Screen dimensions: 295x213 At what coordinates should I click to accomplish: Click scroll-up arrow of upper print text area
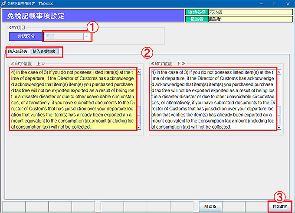(139, 72)
